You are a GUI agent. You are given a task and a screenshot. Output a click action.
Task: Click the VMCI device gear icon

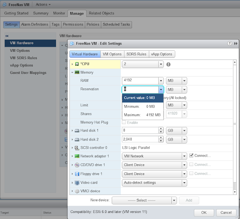[x=77, y=191]
